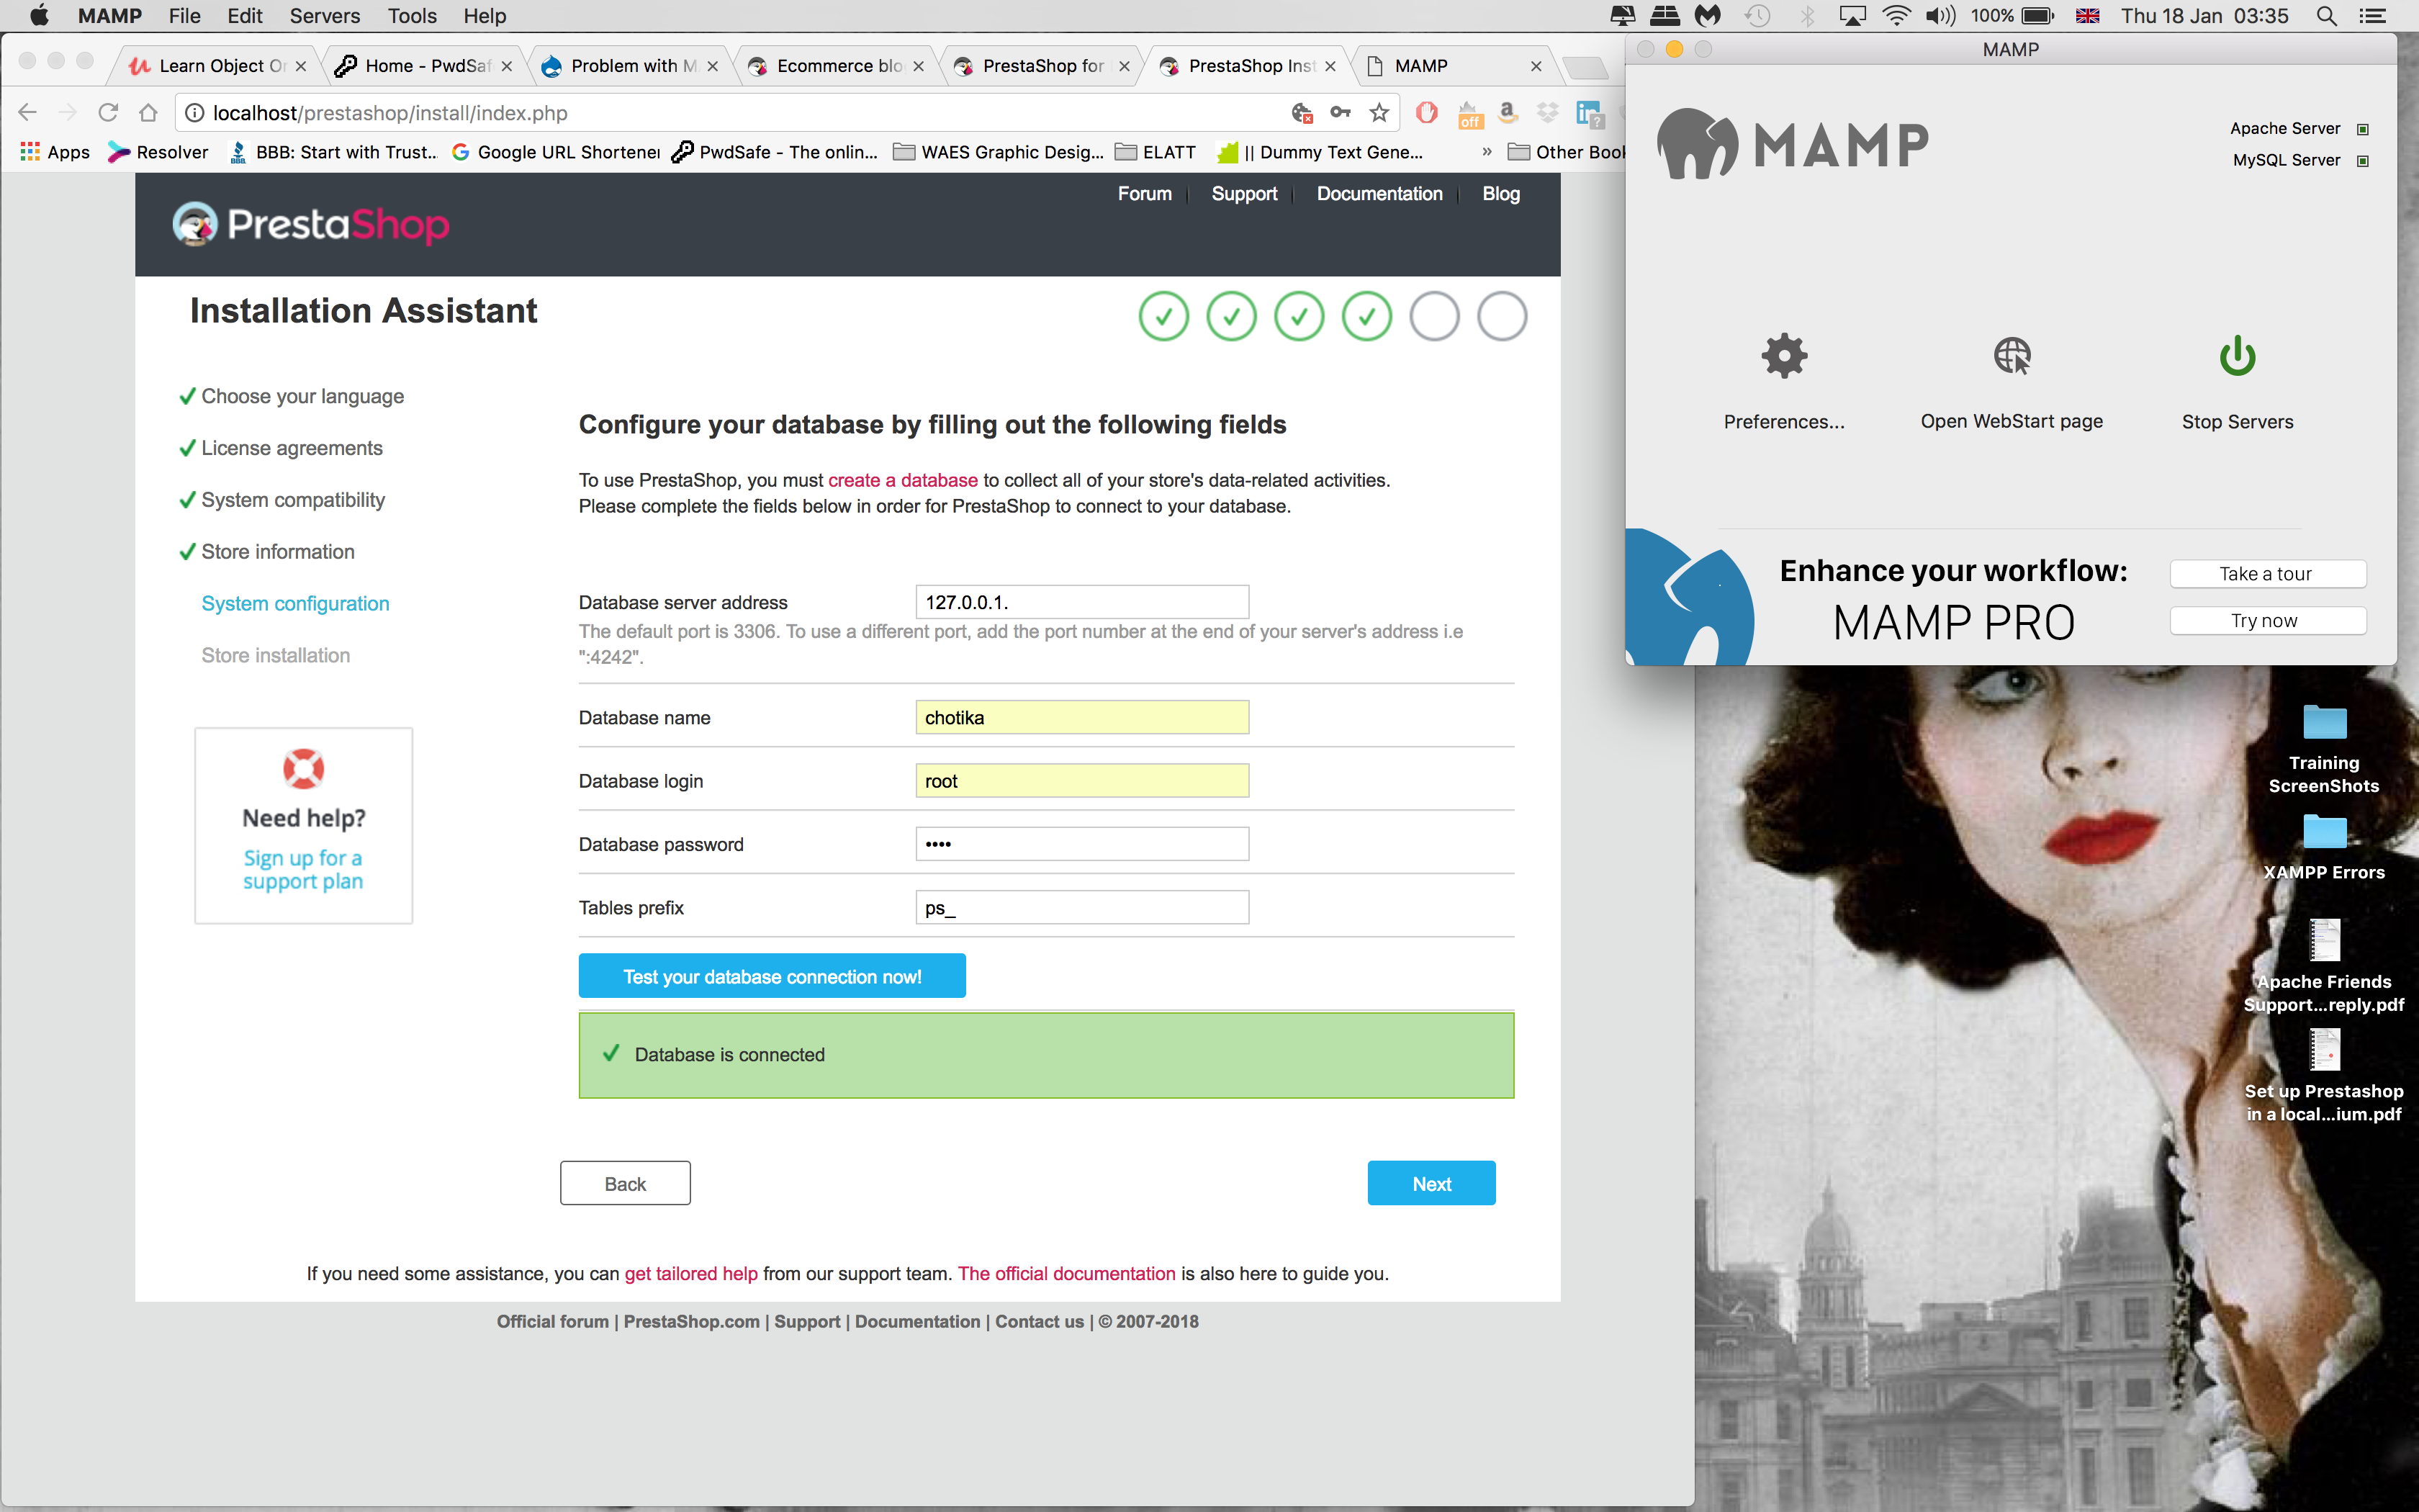Image resolution: width=2419 pixels, height=1512 pixels.
Task: Toggle the MySQL Server status indicator
Action: point(2363,161)
